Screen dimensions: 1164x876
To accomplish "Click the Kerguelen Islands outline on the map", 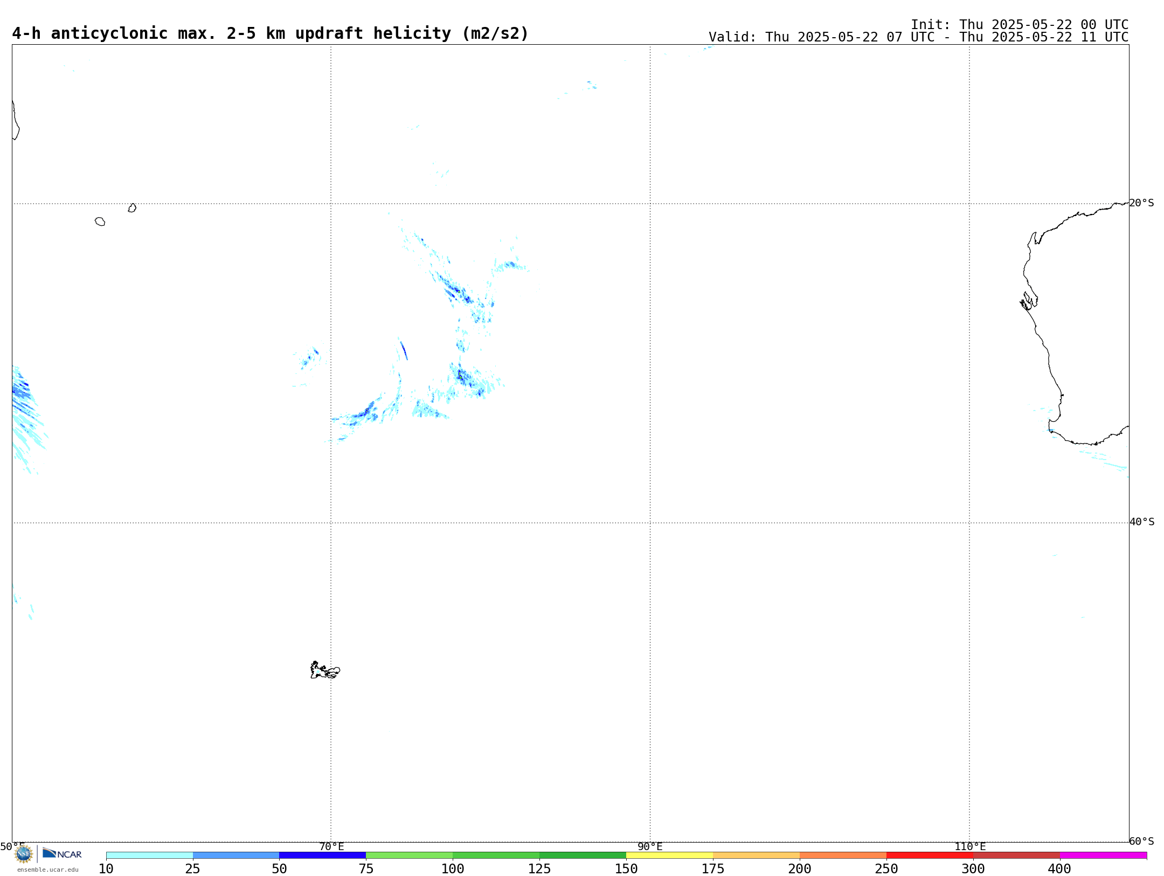I will [x=325, y=670].
